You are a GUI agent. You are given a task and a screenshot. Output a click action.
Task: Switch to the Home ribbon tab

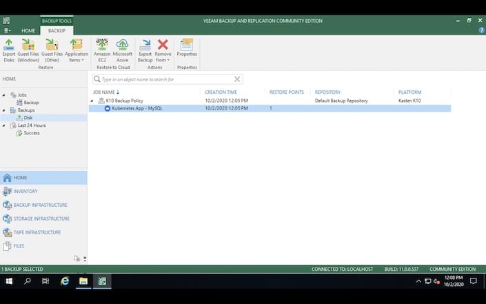[28, 31]
